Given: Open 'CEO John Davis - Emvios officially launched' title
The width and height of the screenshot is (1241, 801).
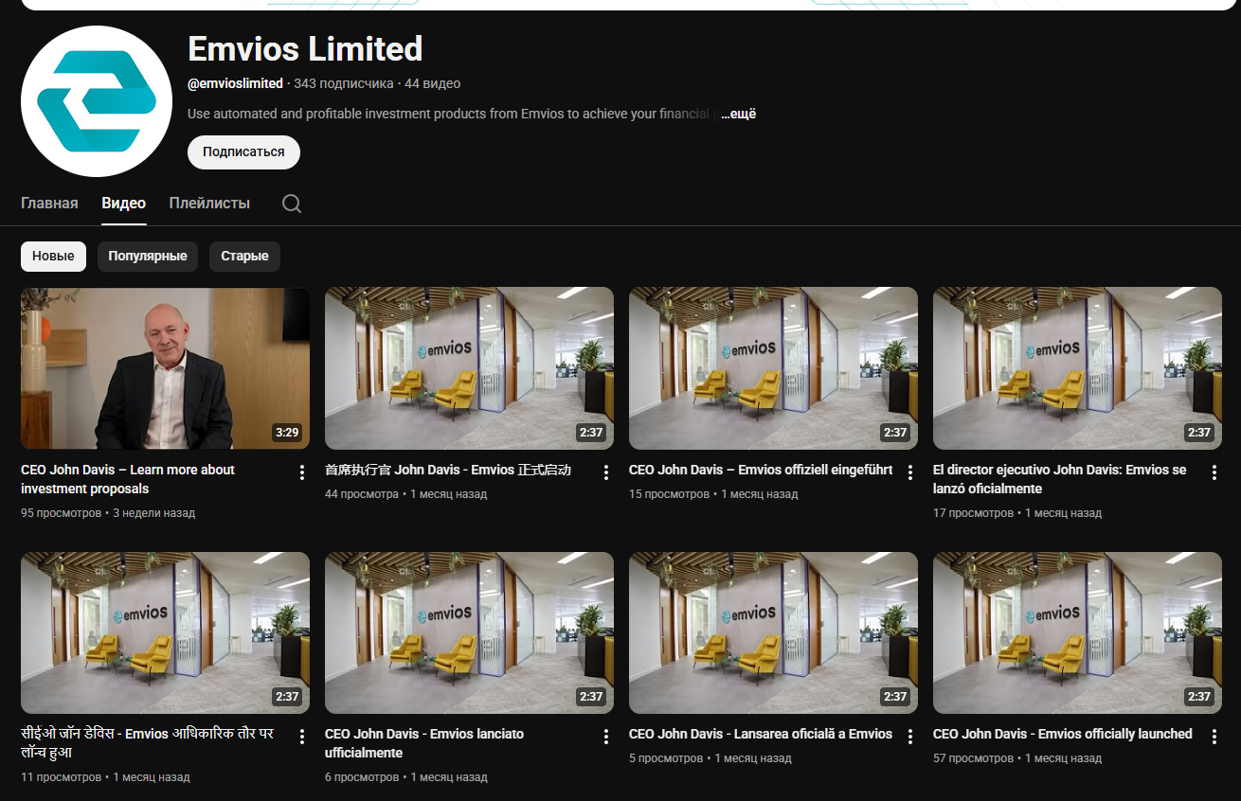Looking at the screenshot, I should (x=1062, y=734).
